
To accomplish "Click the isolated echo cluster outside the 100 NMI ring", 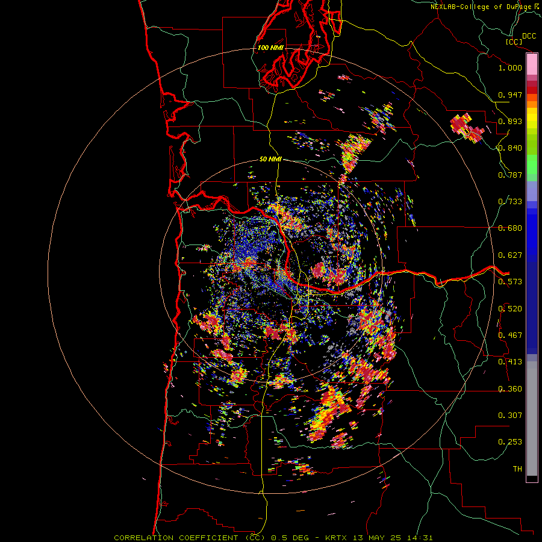I will [466, 127].
